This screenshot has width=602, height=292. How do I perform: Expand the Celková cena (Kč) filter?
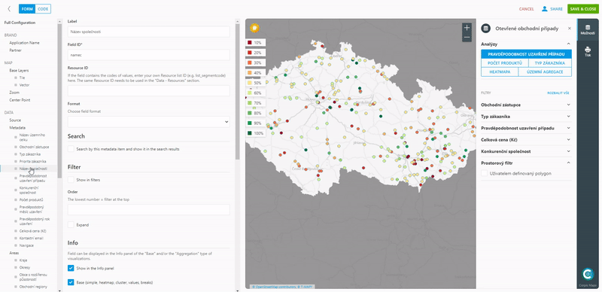[526, 139]
